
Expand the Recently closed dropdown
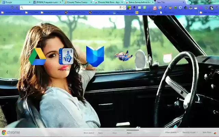point(190,133)
